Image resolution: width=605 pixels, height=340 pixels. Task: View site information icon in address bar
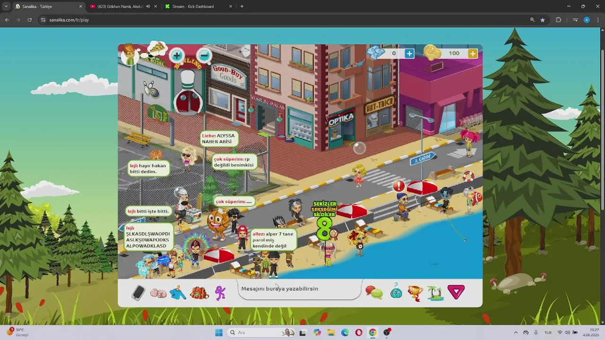click(x=43, y=20)
